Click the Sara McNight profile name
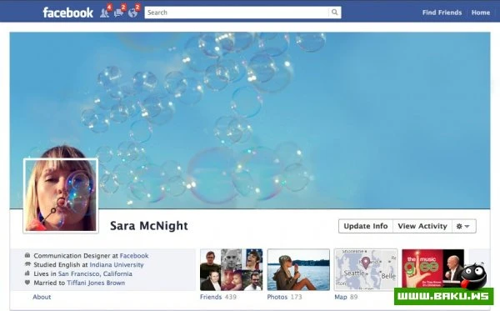The width and height of the screenshot is (500, 311). (x=149, y=226)
